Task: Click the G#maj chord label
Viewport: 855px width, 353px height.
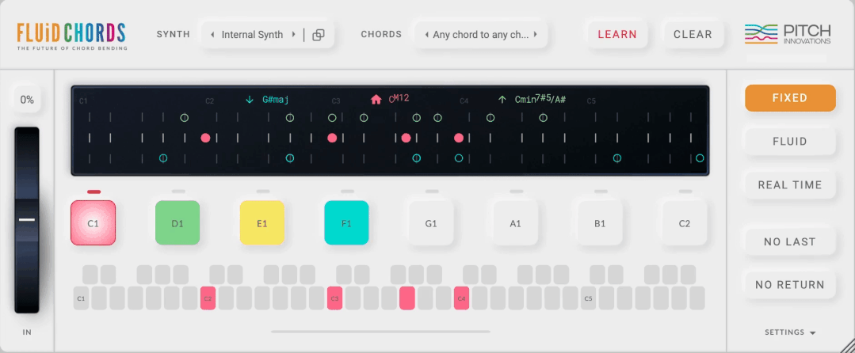Action: [276, 100]
